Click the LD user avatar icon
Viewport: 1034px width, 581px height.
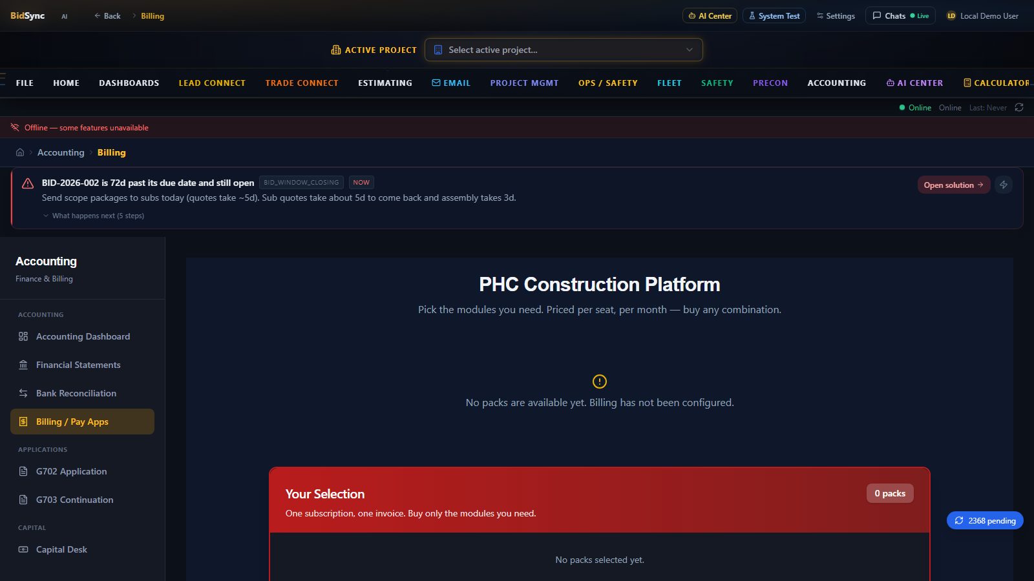(x=951, y=15)
